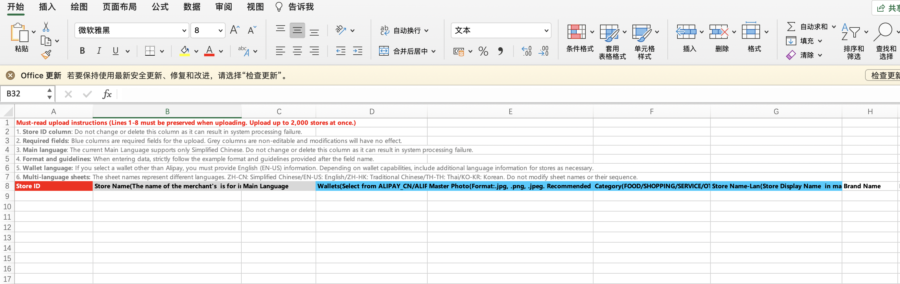The height and width of the screenshot is (284, 900).
Task: Click the 检查更新 button
Action: coord(883,75)
